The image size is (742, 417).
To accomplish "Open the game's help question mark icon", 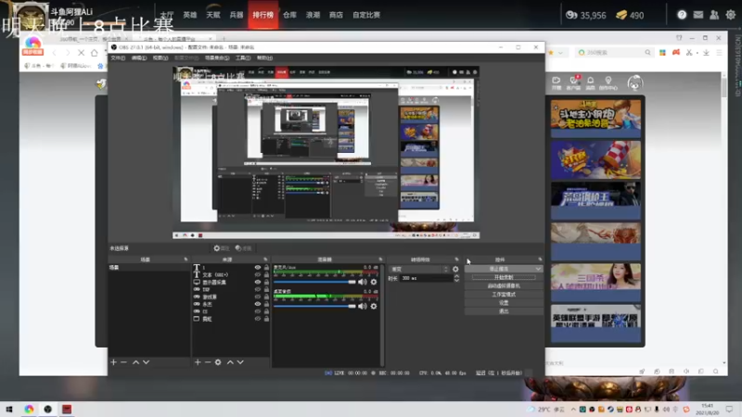I will coord(682,15).
